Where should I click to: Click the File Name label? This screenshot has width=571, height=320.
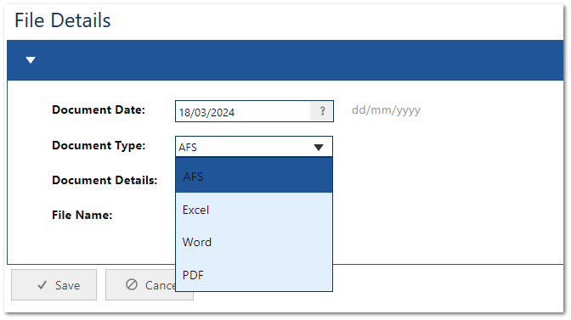pos(82,215)
